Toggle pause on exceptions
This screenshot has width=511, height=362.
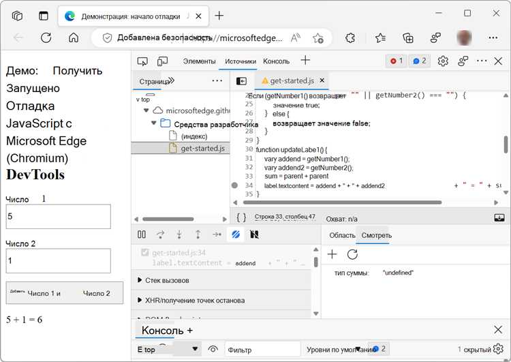pos(254,235)
